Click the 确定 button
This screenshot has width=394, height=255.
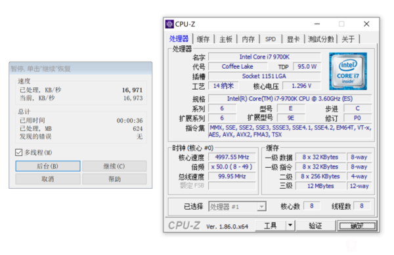[x=357, y=226]
